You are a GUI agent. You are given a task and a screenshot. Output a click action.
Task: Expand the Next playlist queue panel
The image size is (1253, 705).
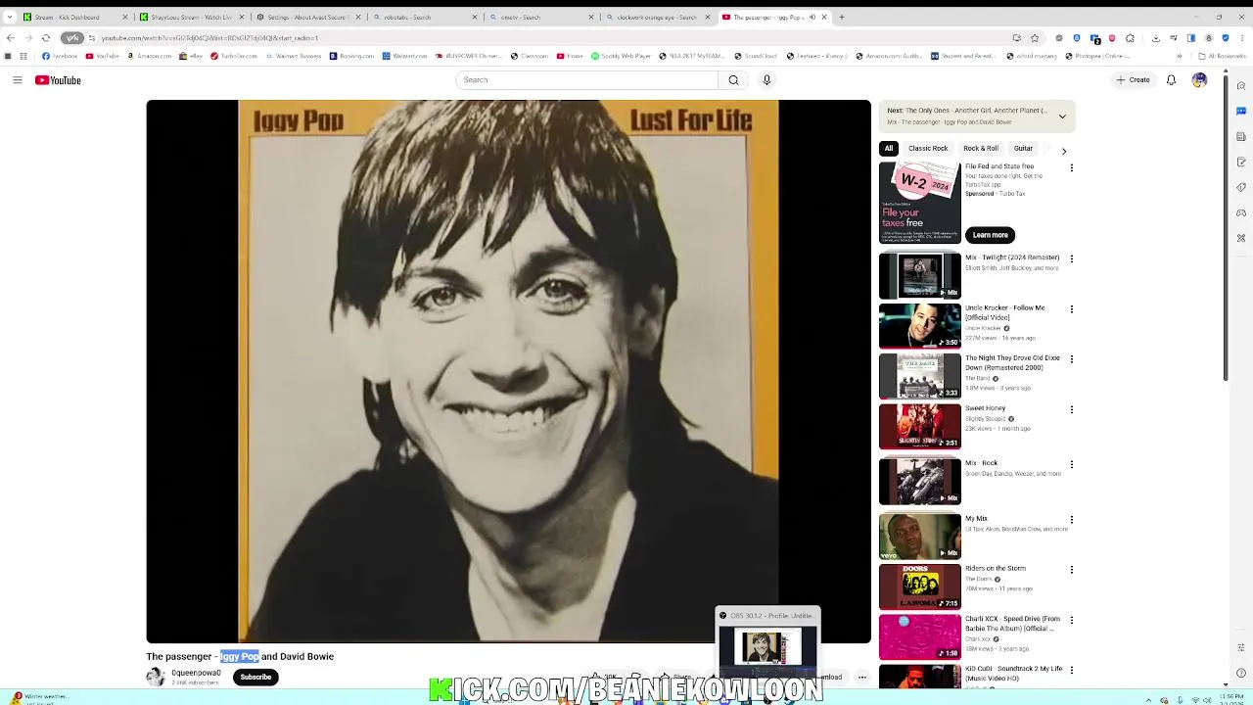1062,117
